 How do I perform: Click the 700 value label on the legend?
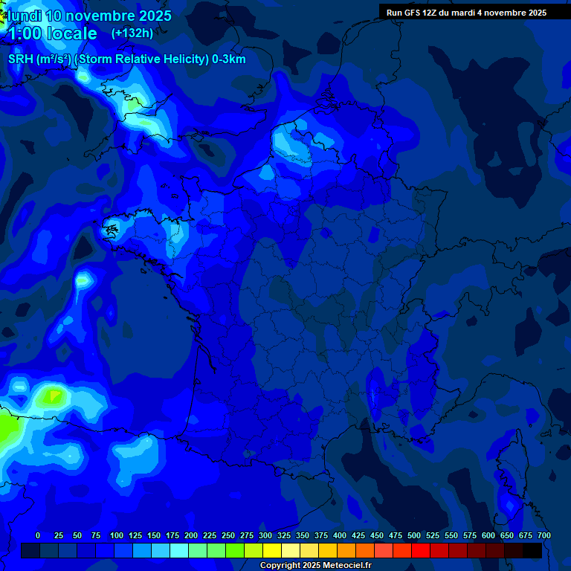[543, 535]
